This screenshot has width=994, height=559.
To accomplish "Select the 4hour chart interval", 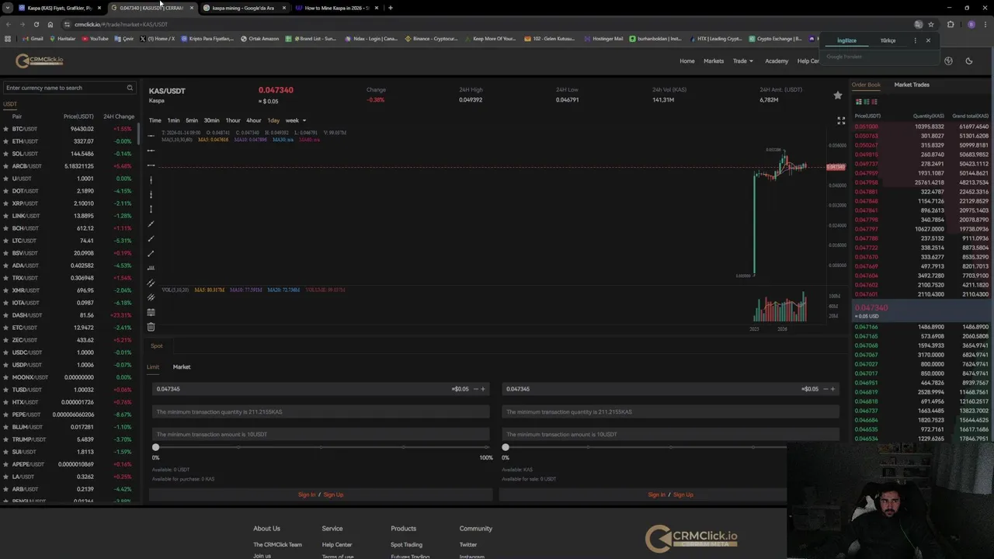I will (x=253, y=120).
